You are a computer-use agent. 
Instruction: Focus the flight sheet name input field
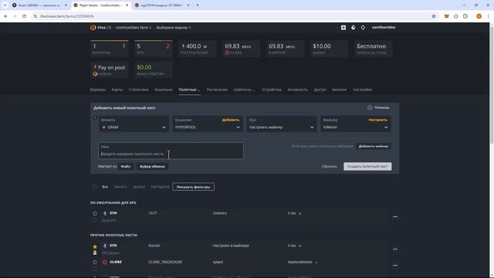[x=171, y=151]
